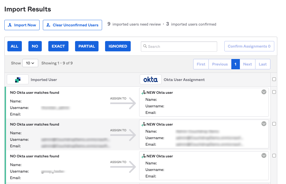Click the Imported User column header
This screenshot has width=286, height=184.
(x=44, y=80)
